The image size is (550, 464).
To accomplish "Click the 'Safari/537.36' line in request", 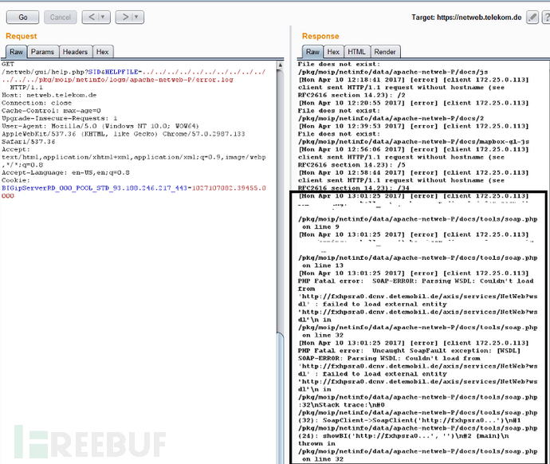I will (x=29, y=141).
